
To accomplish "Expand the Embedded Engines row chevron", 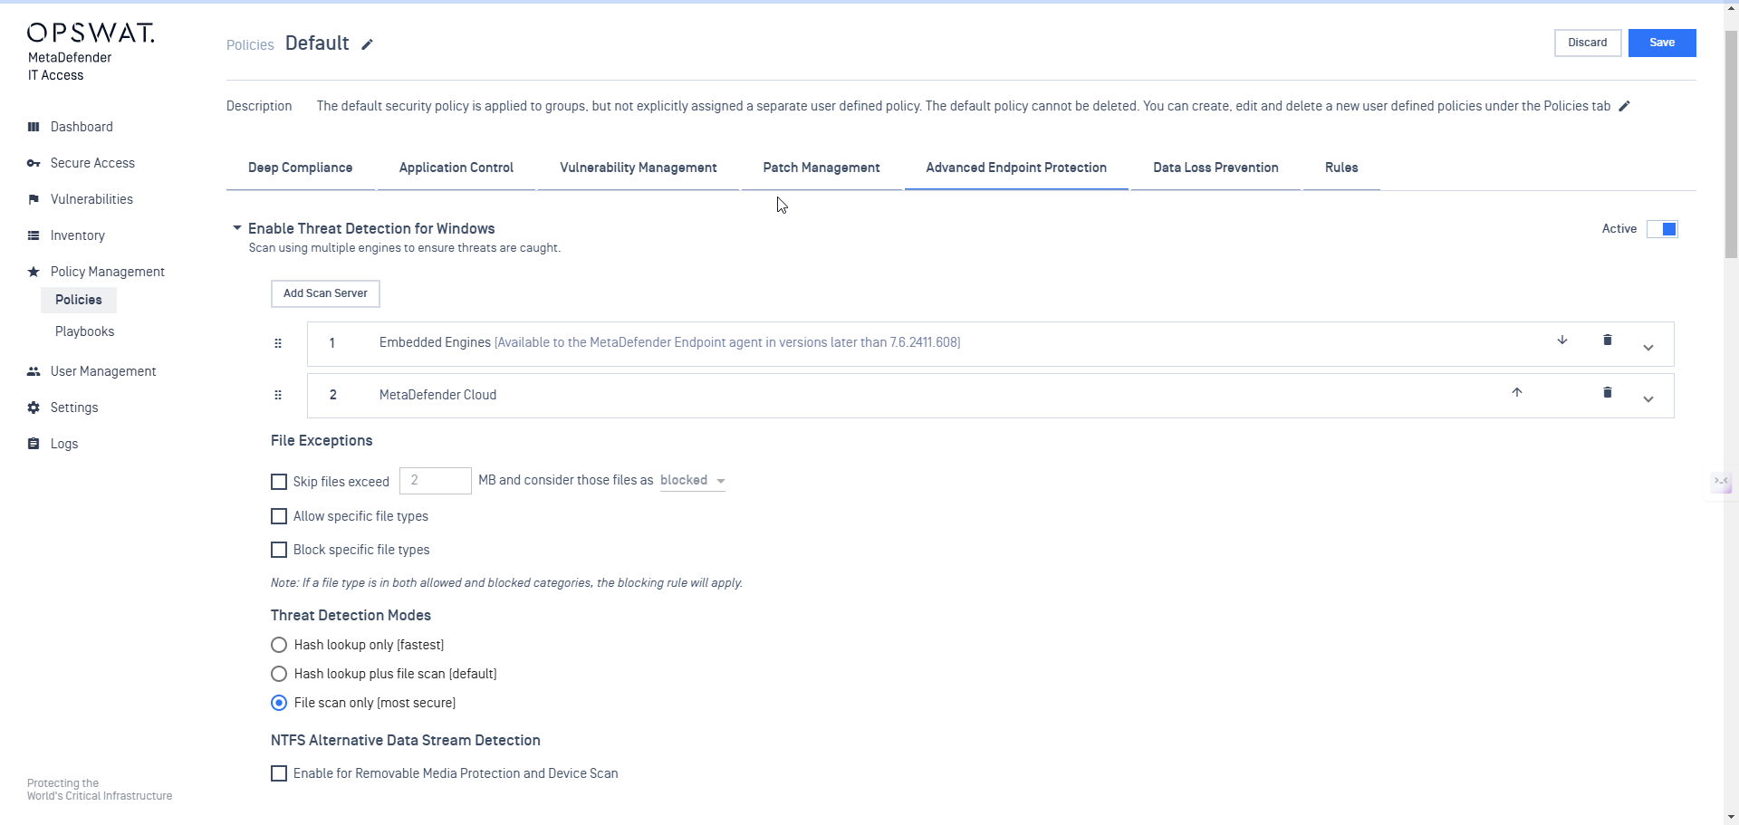I will [x=1648, y=348].
